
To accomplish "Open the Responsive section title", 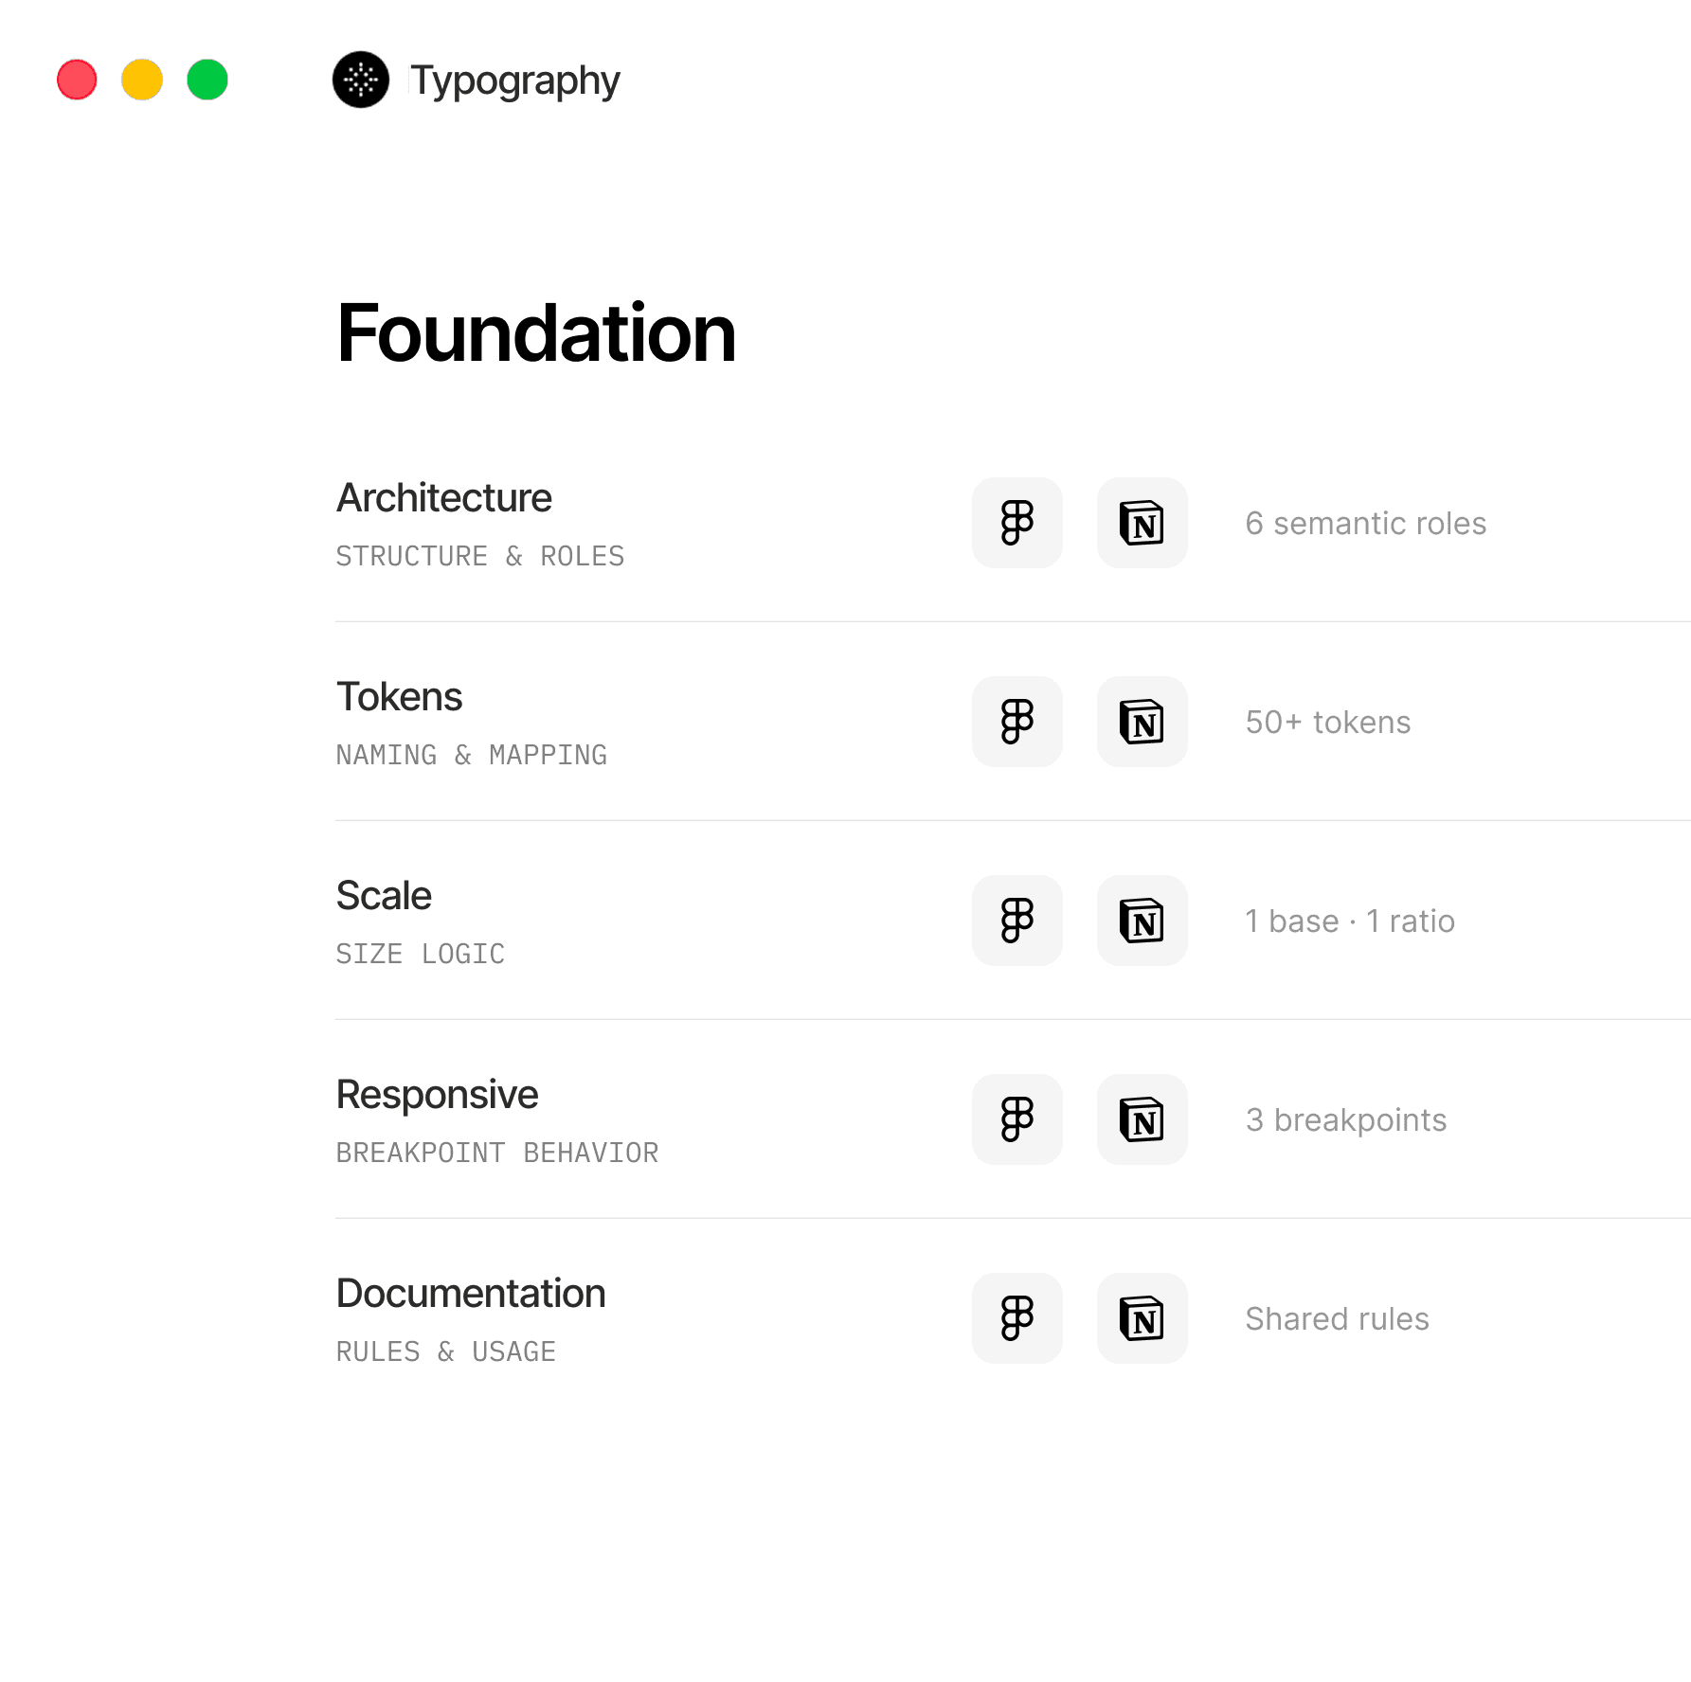I will point(437,1095).
